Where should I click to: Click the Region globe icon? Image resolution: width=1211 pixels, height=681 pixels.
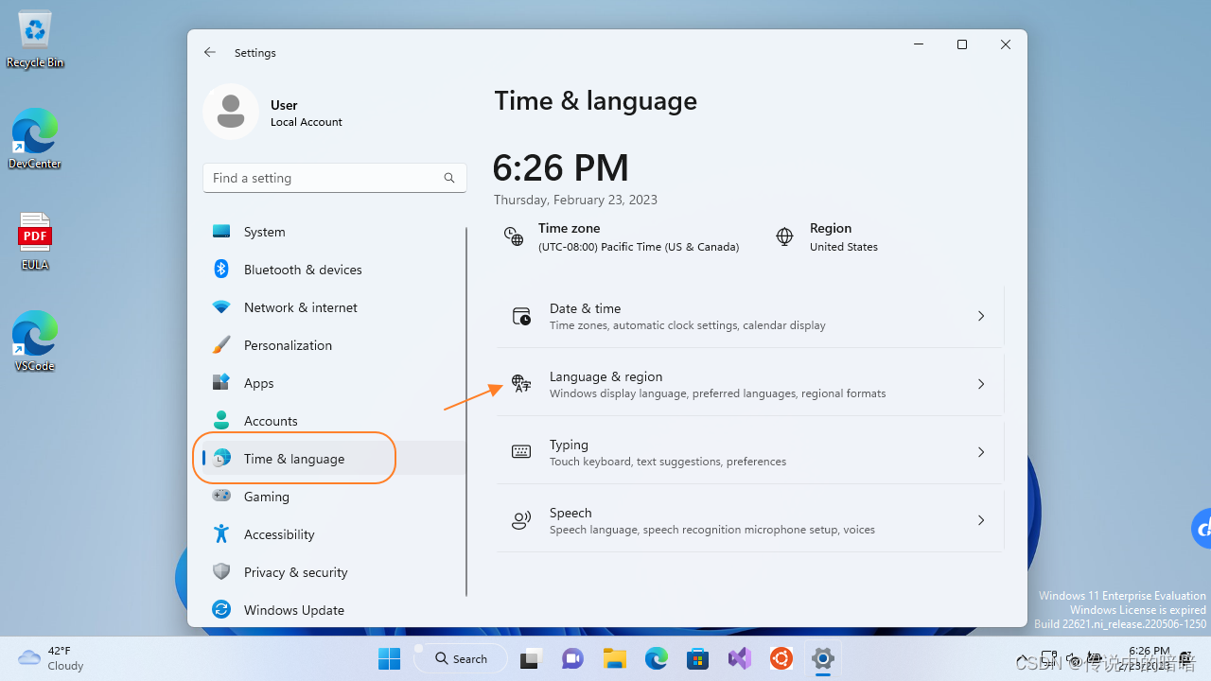pyautogui.click(x=784, y=236)
